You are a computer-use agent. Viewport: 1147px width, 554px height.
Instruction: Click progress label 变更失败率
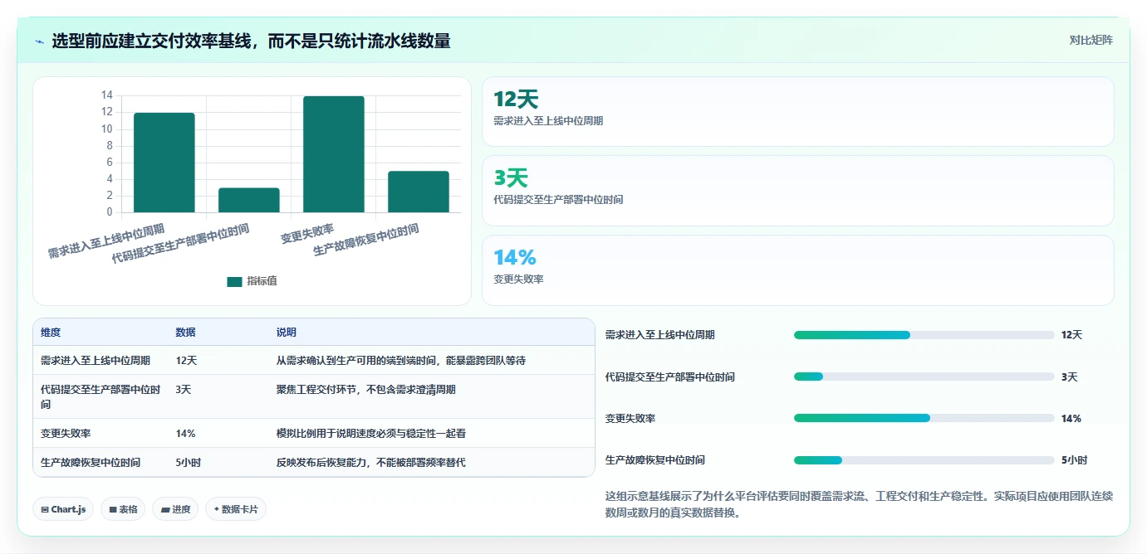[630, 419]
